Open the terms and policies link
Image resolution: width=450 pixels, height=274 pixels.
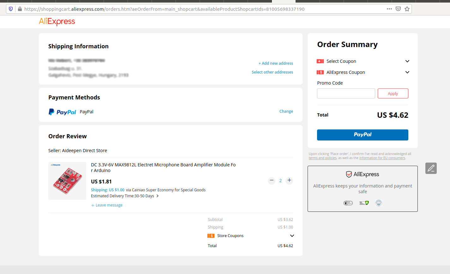pyautogui.click(x=323, y=158)
